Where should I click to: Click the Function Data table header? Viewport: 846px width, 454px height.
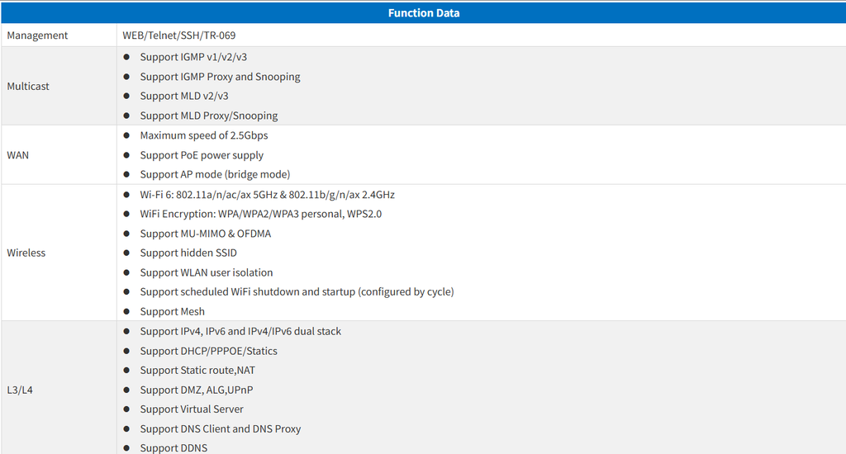coord(423,13)
